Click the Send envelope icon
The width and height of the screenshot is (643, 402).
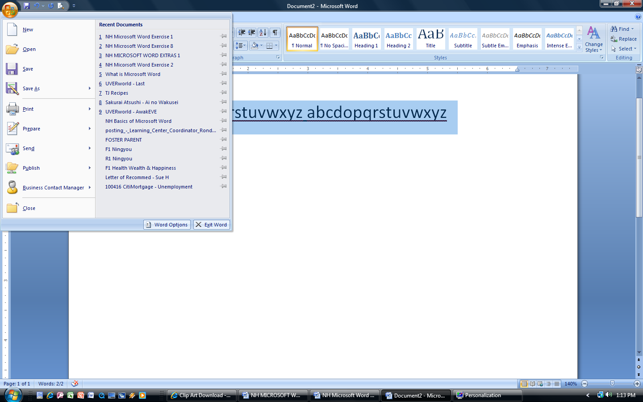click(12, 148)
